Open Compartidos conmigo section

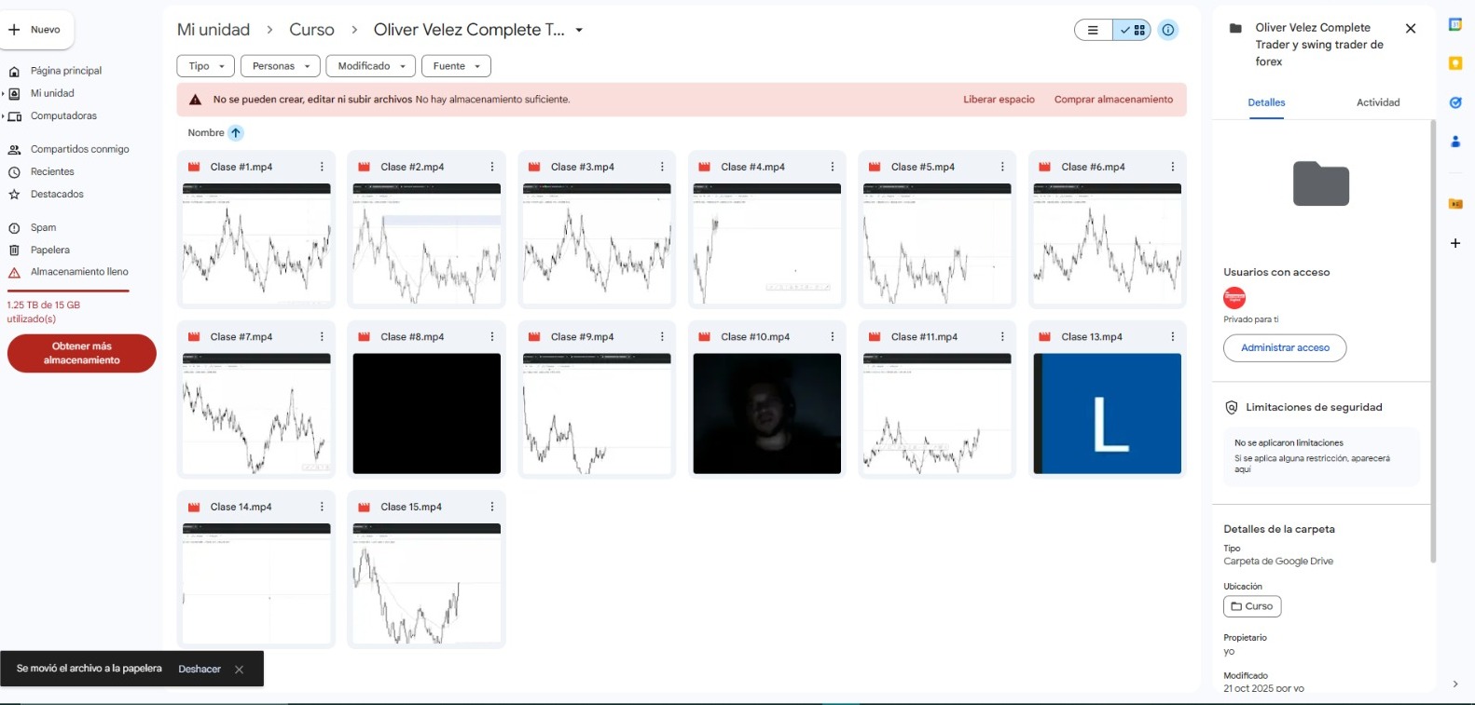point(79,149)
